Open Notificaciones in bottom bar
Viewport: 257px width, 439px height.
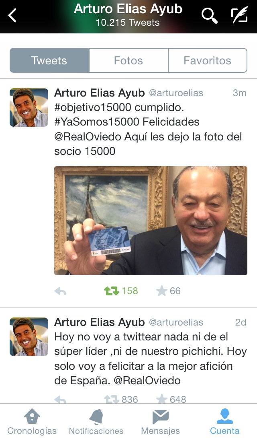point(96,421)
